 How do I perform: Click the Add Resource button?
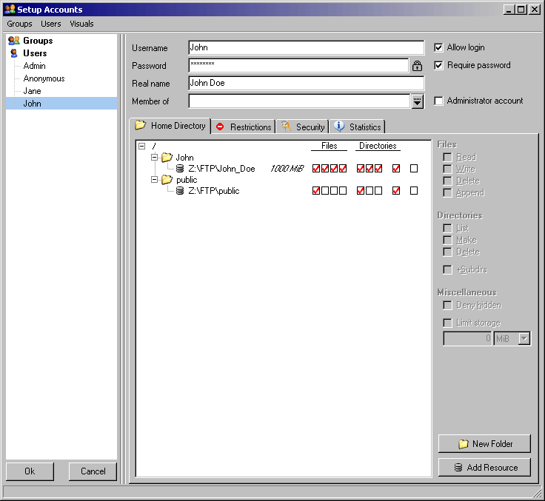[484, 467]
